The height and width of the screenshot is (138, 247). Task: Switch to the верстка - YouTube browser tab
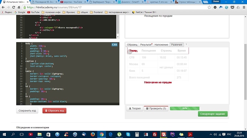tap(73, 2)
